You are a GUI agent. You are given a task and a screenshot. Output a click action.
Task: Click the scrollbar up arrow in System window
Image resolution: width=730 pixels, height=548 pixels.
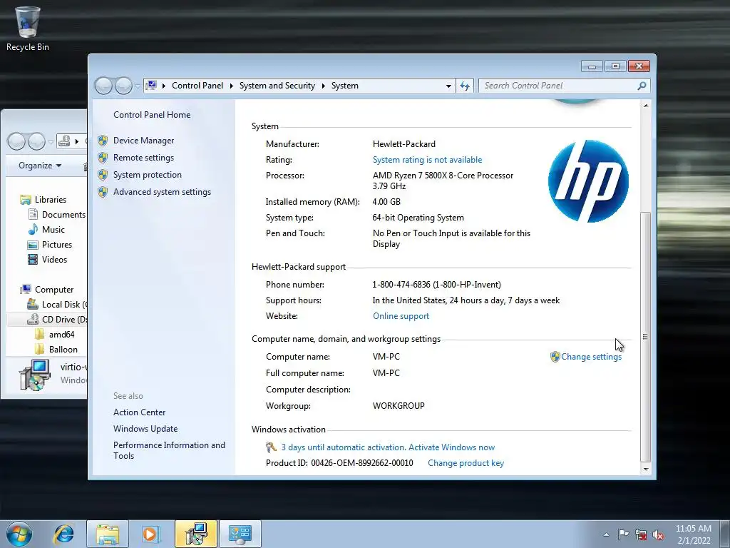pos(646,106)
